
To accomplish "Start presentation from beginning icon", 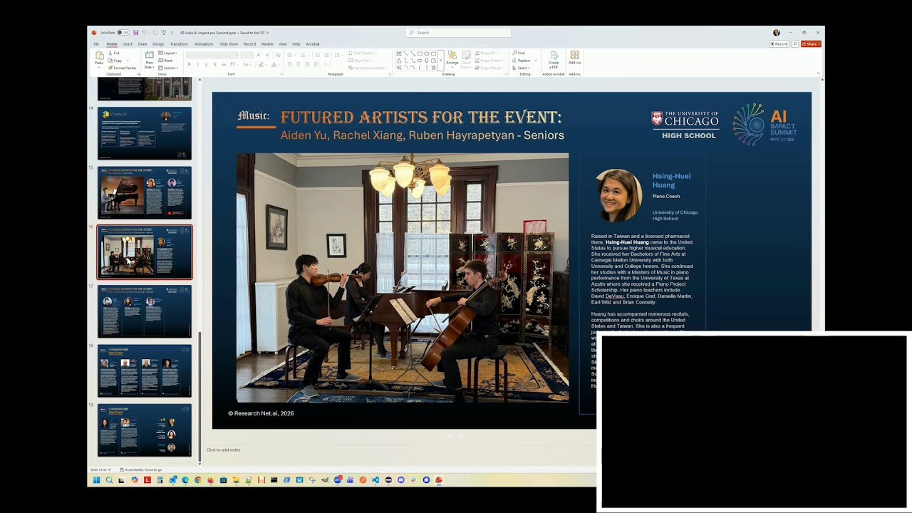I will [164, 32].
